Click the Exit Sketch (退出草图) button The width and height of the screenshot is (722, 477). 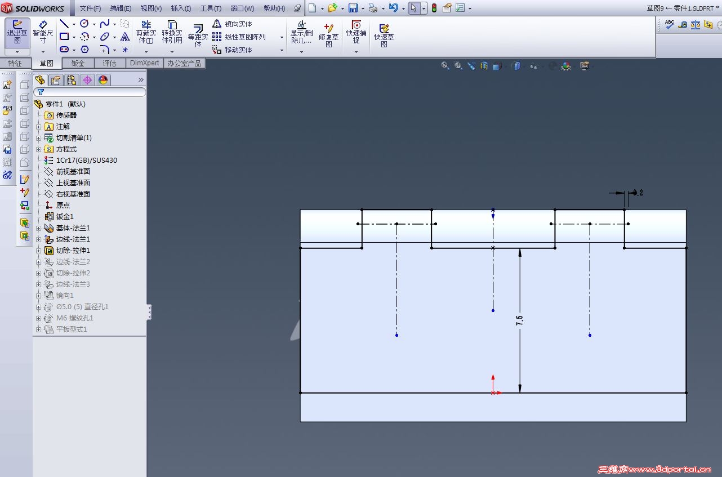tap(17, 32)
